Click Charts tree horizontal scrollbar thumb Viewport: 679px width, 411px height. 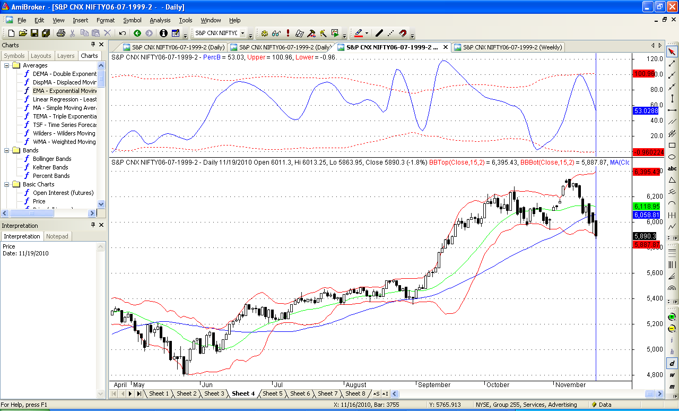coord(31,213)
